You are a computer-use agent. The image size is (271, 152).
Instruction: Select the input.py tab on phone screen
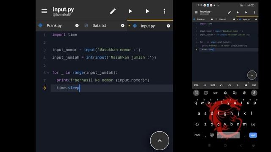[246, 19]
